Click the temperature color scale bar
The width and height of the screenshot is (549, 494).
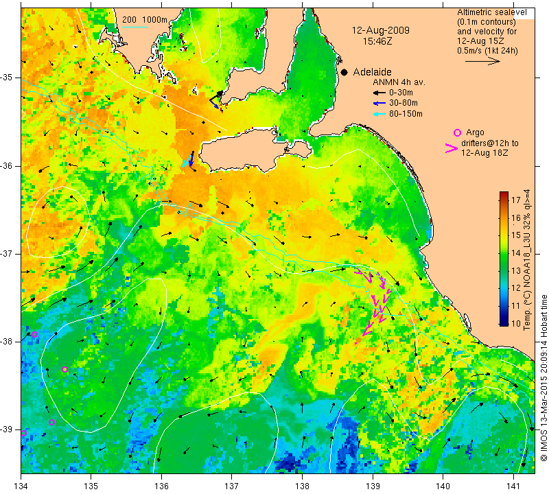[x=504, y=259]
